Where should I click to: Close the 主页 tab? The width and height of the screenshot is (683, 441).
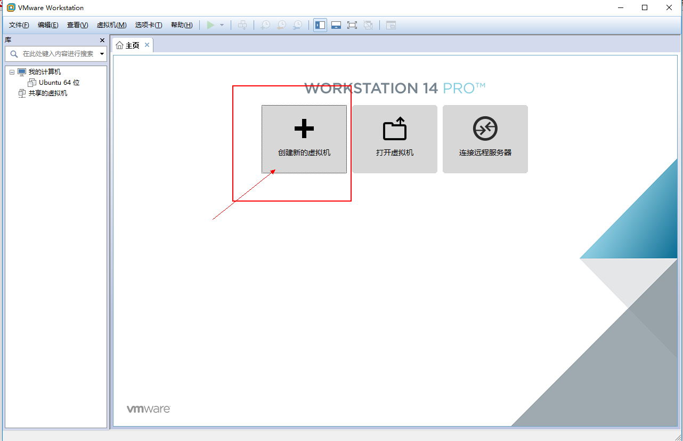pos(147,45)
